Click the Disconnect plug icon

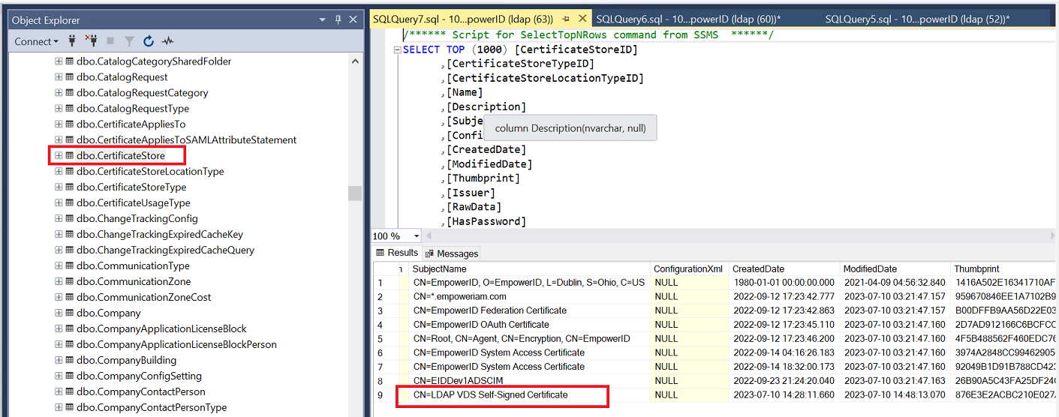coord(92,41)
